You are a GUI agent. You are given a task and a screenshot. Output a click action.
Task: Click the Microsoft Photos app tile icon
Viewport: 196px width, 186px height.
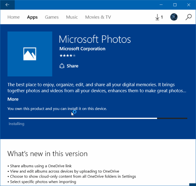[30, 54]
